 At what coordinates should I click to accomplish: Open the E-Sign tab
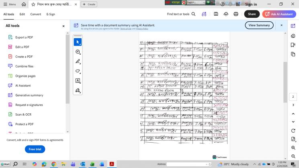[x=51, y=14]
